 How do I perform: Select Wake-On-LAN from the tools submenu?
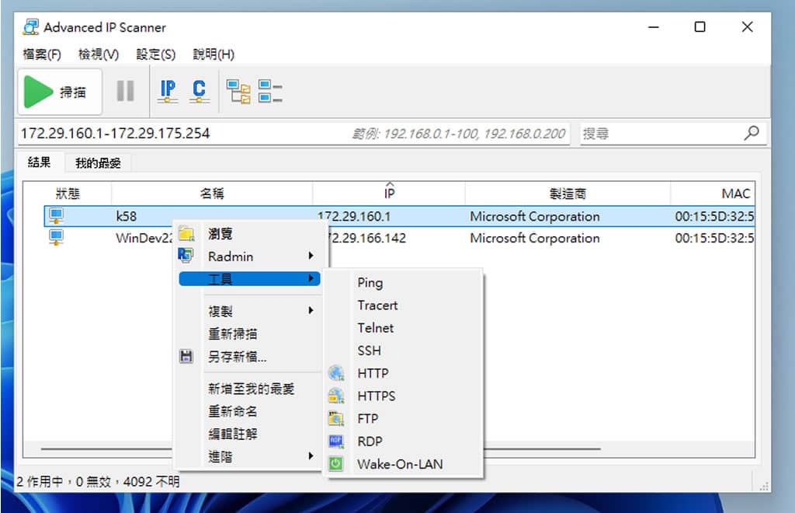tap(399, 464)
